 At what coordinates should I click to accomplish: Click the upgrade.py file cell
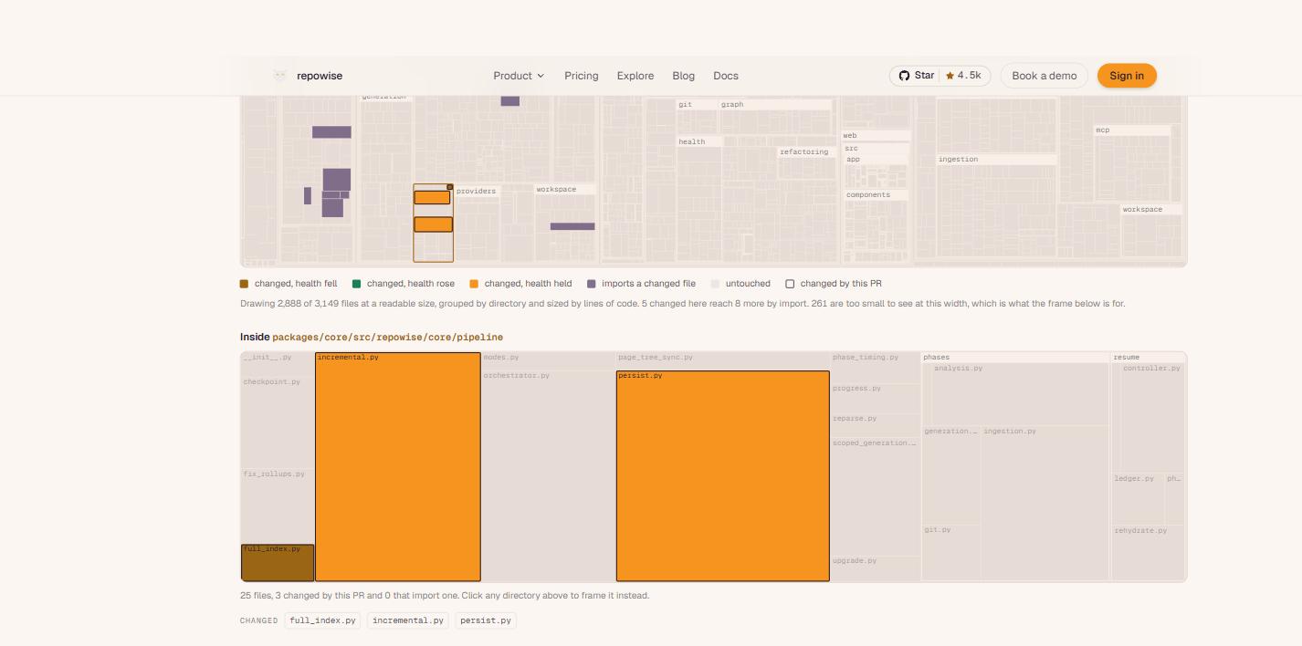point(875,568)
